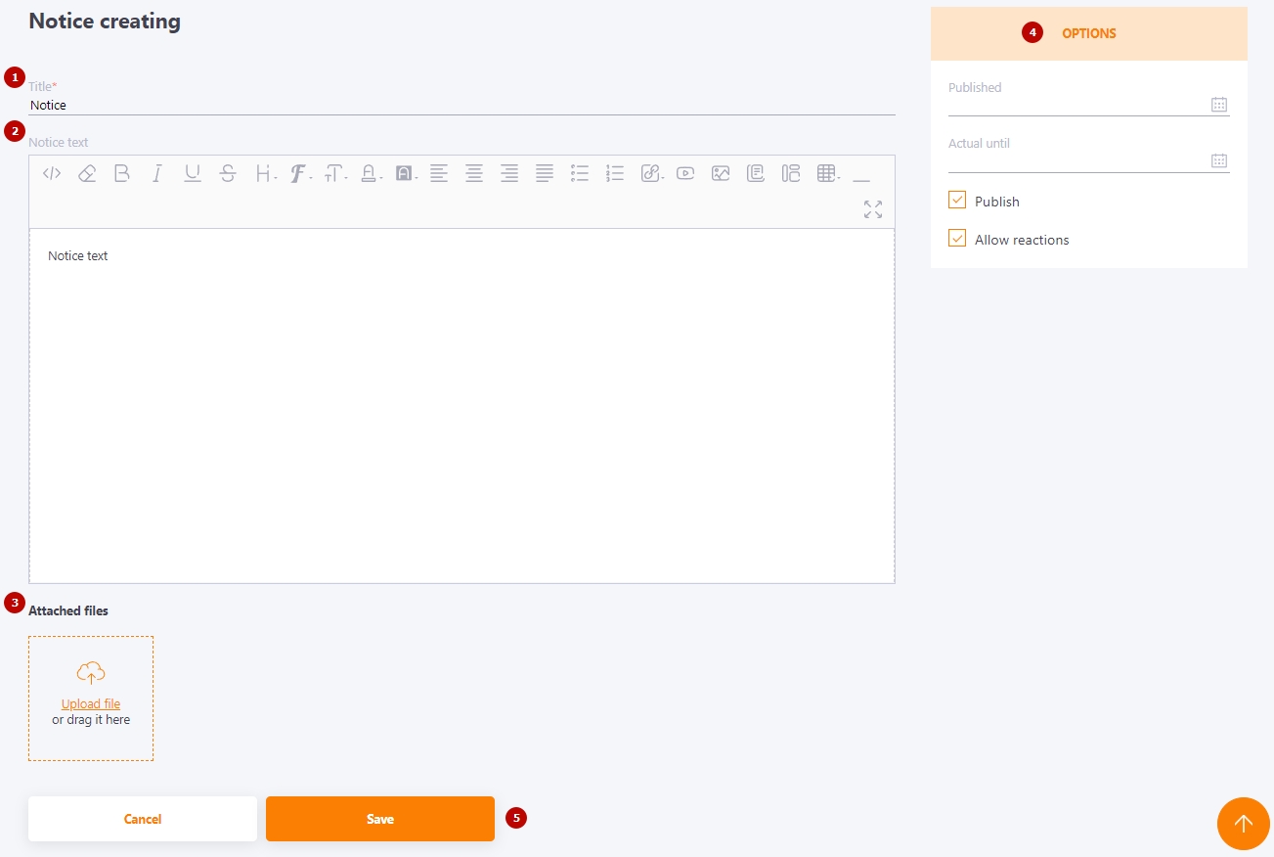The image size is (1274, 857).
Task: Apply italic formatting
Action: (x=156, y=173)
